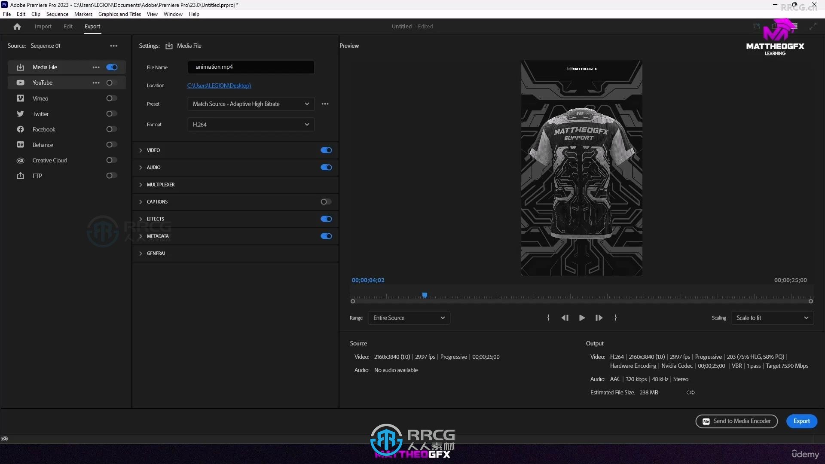Click the Behance destination icon
Image resolution: width=825 pixels, height=464 pixels.
20,144
